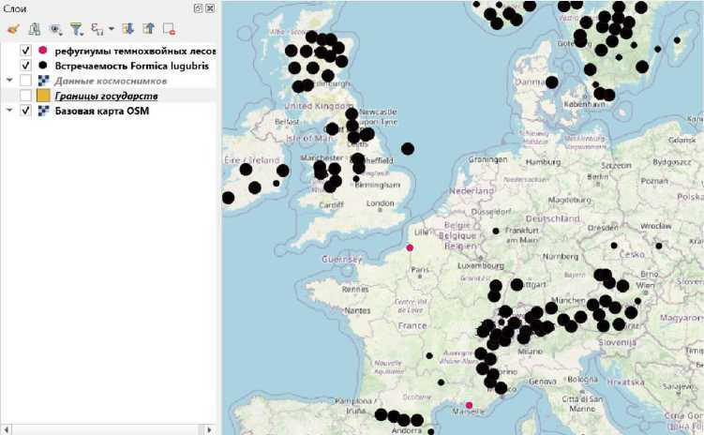Image resolution: width=704 pixels, height=435 pixels.
Task: Undock the Слои panel
Action: tap(199, 8)
